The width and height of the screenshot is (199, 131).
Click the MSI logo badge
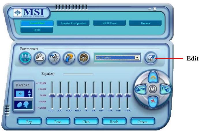point(29,13)
